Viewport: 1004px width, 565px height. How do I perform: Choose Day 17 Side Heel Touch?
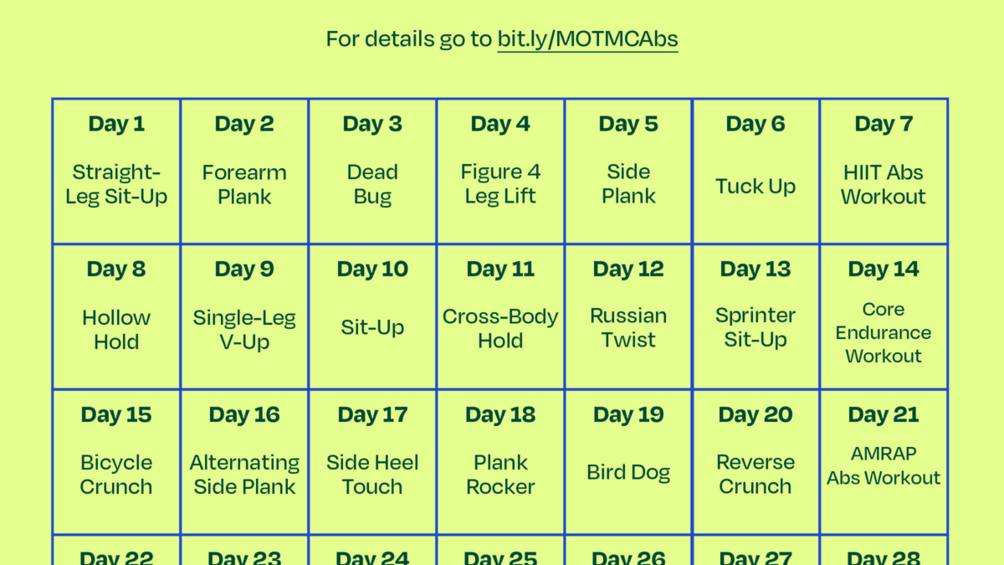[372, 462]
